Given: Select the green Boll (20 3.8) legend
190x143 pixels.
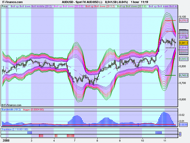Looking at the screenshot, I should 132,6.
